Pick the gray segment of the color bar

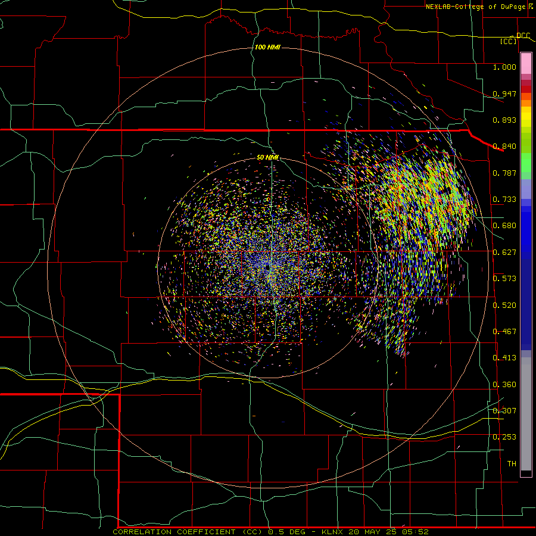[526, 414]
